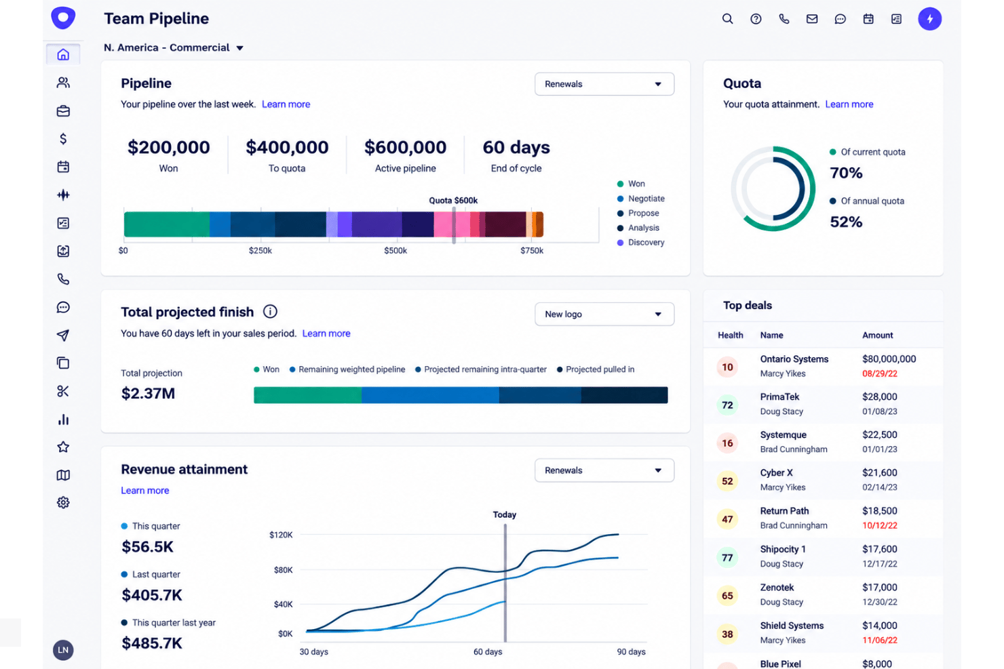Open the help question mark icon
The image size is (1004, 669).
[756, 19]
